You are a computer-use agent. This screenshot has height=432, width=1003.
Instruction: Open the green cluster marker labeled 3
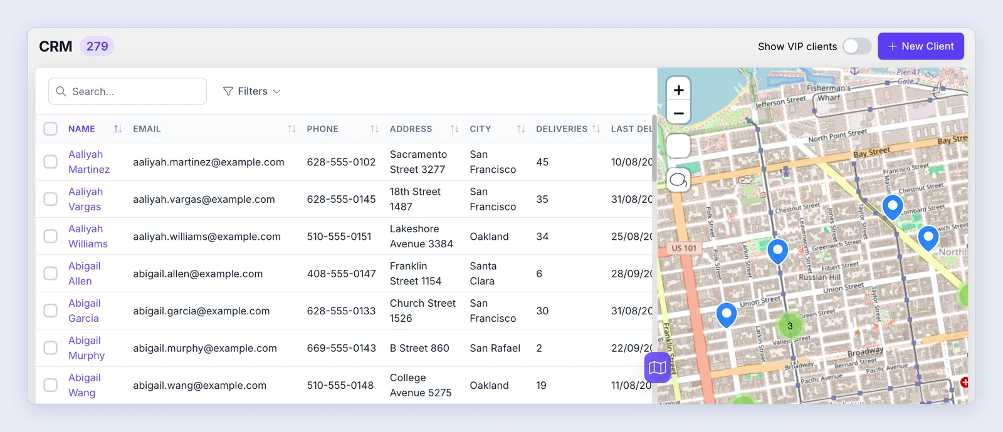pyautogui.click(x=790, y=326)
